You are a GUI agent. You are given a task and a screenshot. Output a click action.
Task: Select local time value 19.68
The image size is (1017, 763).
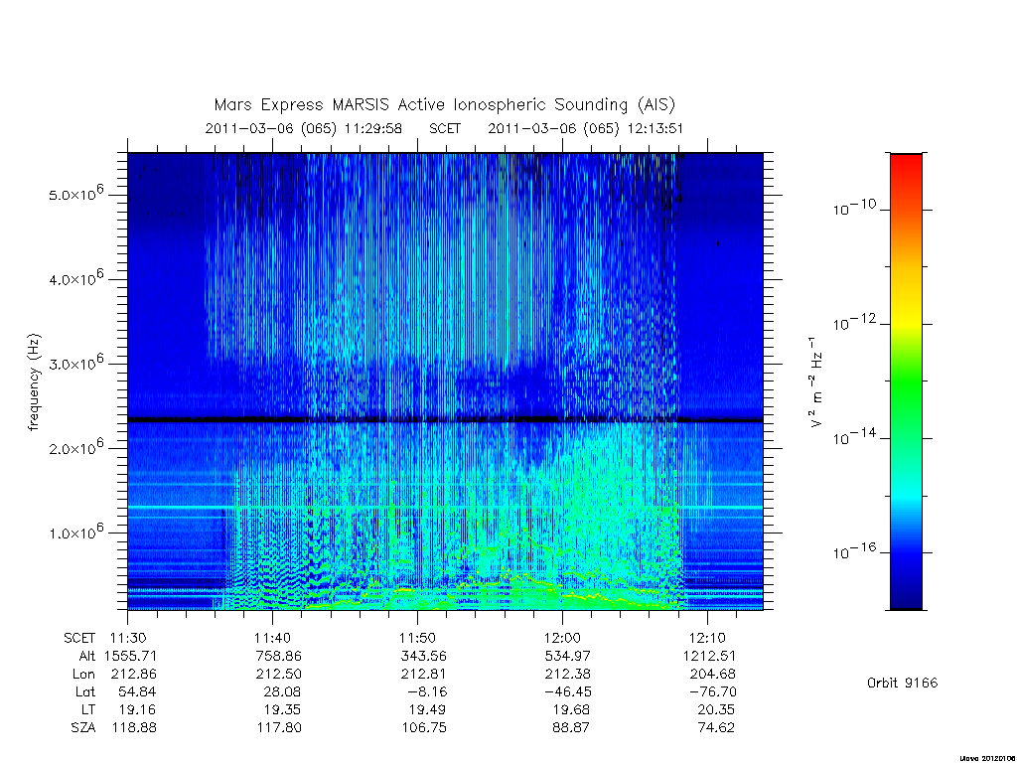click(571, 709)
